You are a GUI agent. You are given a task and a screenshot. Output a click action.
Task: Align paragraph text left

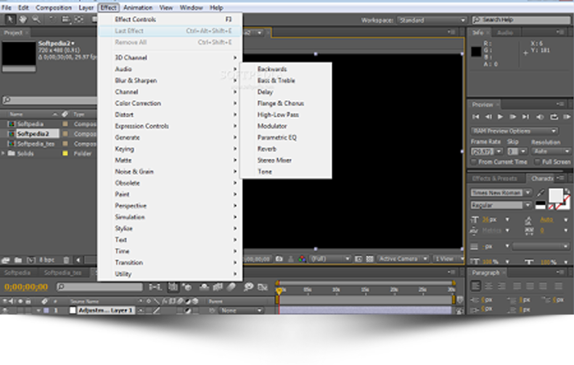[x=475, y=286]
